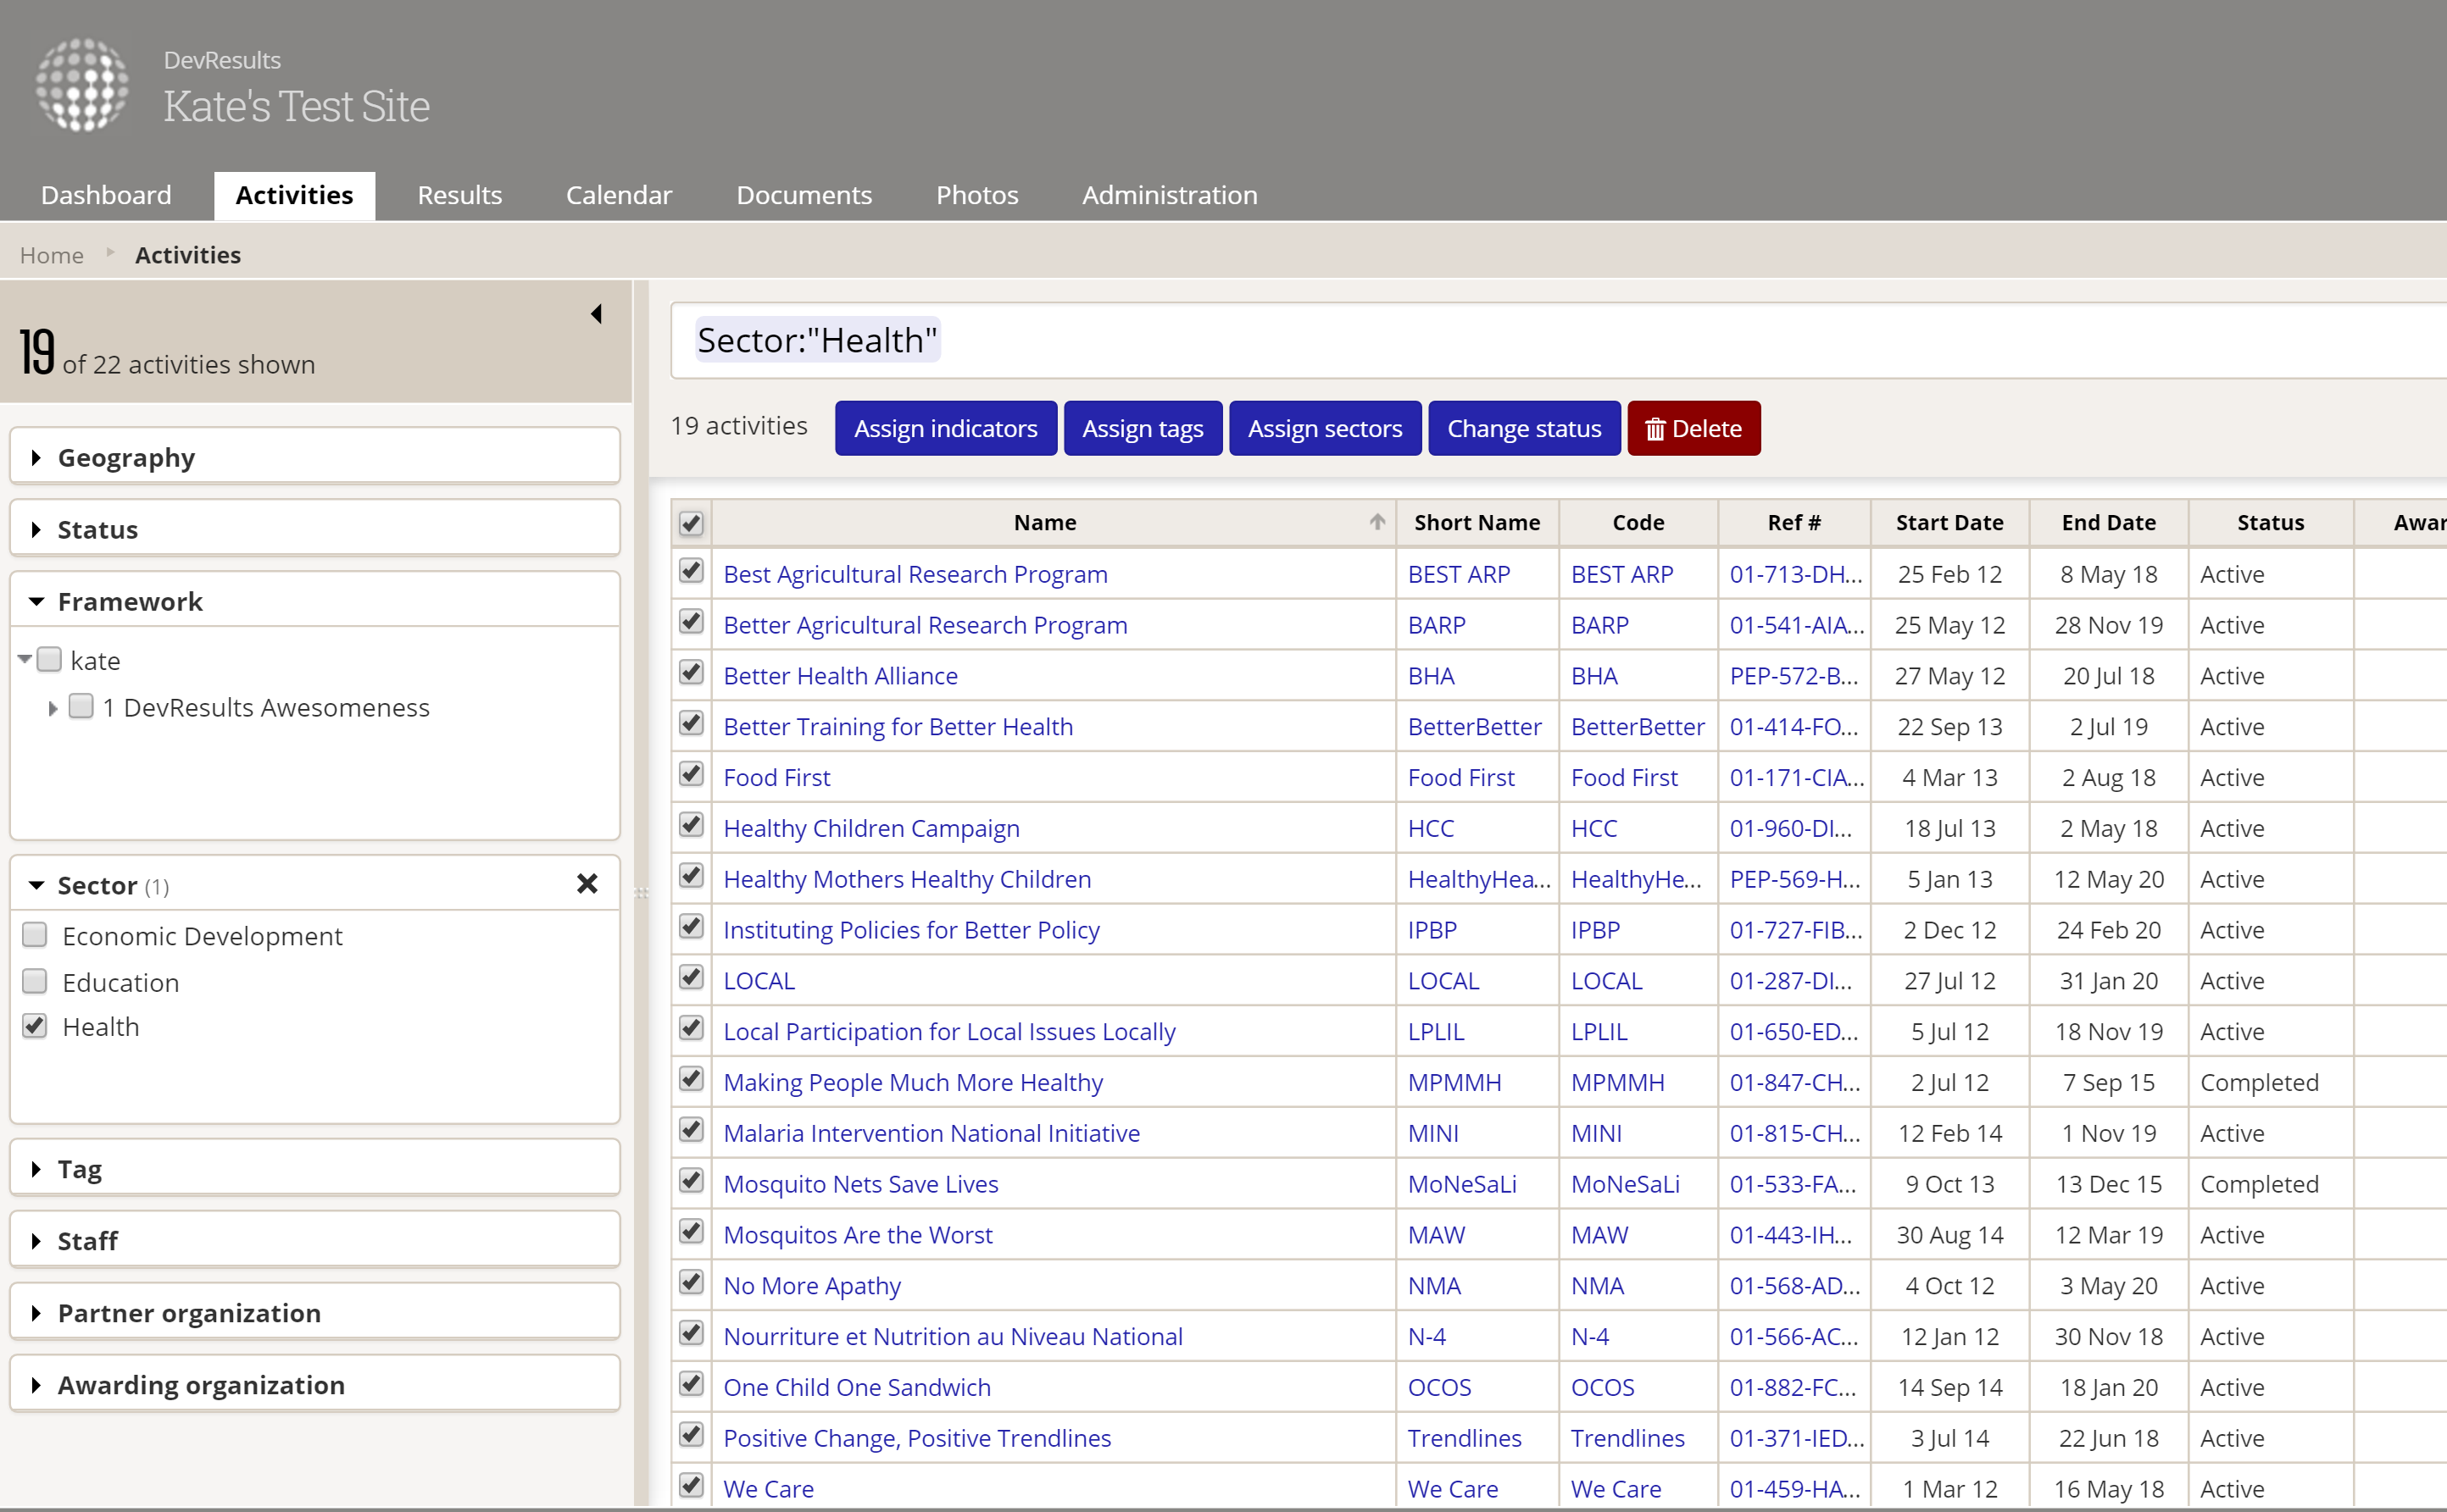Viewport: 2447px width, 1512px height.
Task: Check the kate framework checkbox
Action: pyautogui.click(x=49, y=660)
